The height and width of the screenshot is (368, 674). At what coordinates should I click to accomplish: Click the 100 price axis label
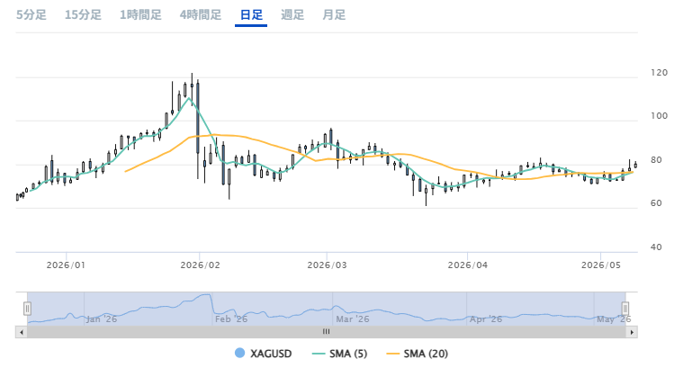pyautogui.click(x=659, y=116)
